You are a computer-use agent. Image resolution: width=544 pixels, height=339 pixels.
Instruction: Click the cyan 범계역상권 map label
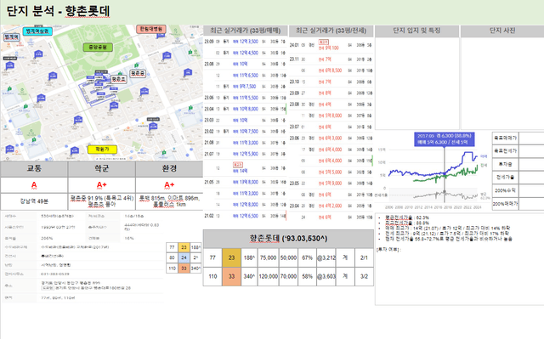pos(37,31)
